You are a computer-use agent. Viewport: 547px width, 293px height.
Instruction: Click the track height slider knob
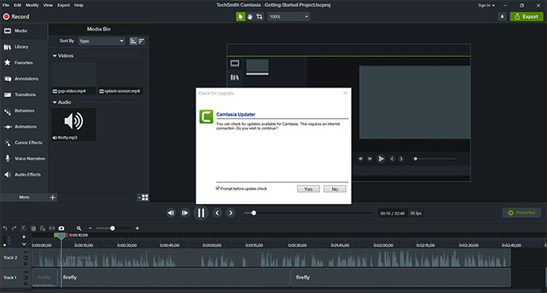(4, 245)
